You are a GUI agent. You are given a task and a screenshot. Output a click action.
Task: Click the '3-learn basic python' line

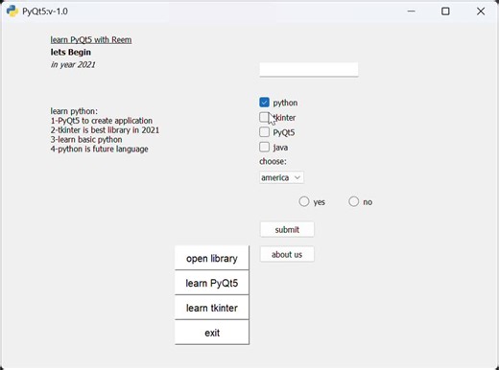coord(86,140)
